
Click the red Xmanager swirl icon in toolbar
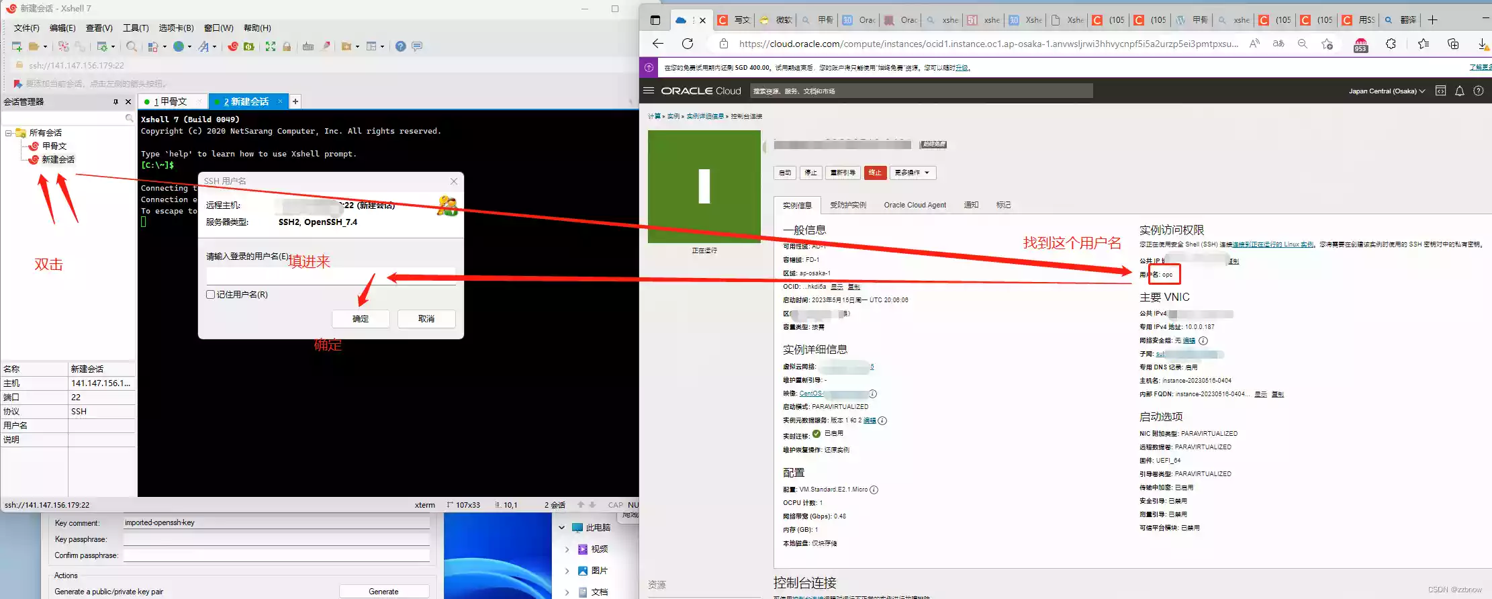pyautogui.click(x=233, y=46)
